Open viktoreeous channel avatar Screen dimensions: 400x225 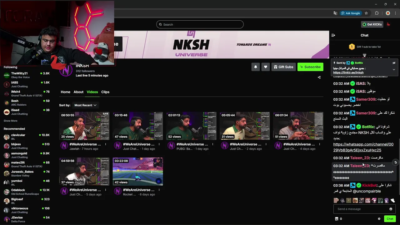point(7,210)
